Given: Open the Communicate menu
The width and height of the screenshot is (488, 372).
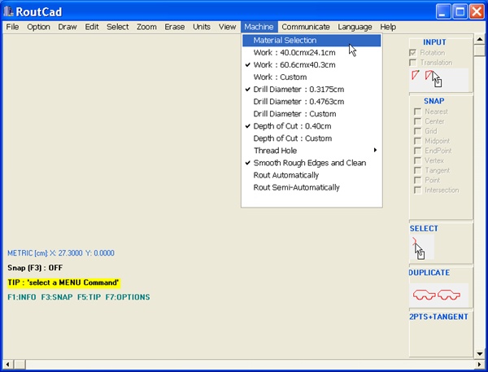Looking at the screenshot, I should point(306,27).
